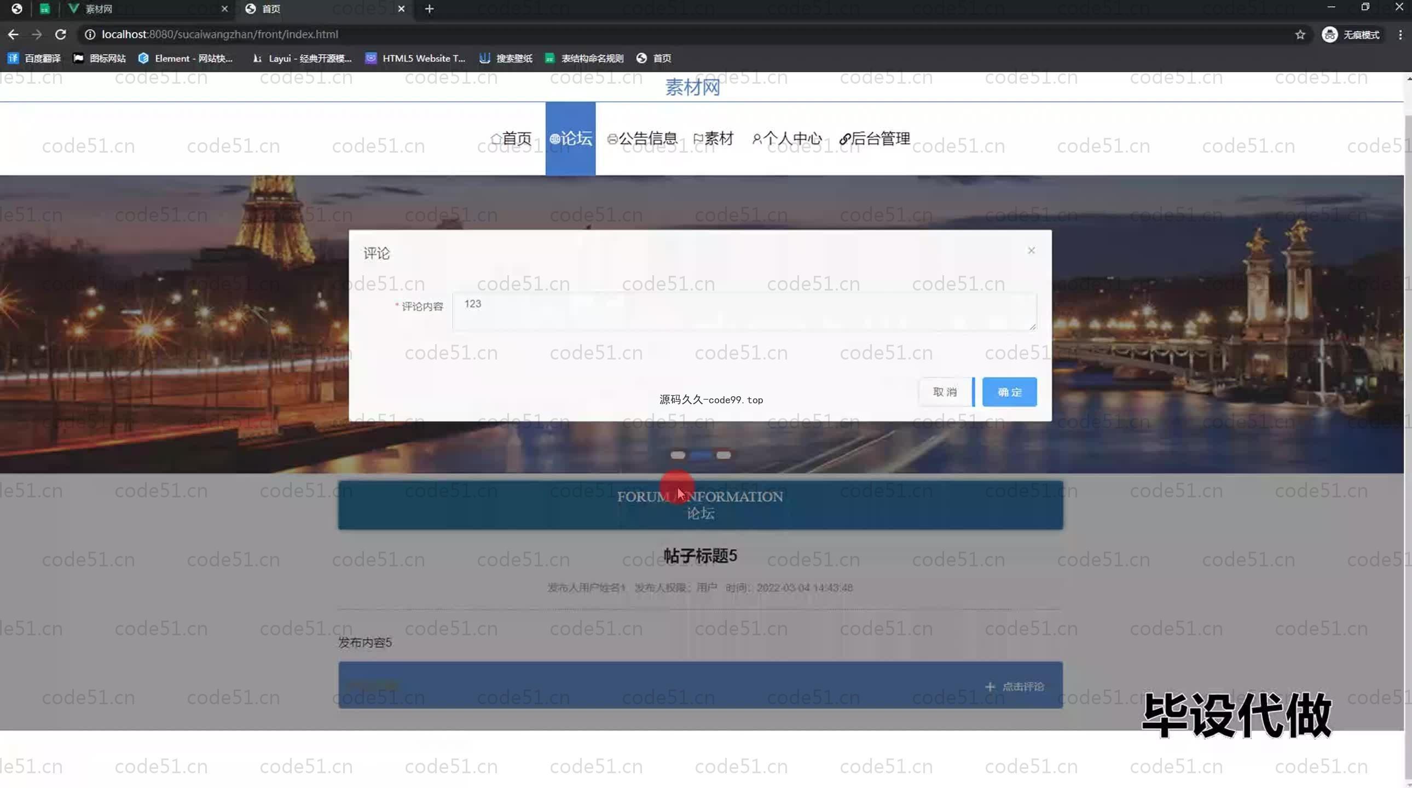
Task: Open the 百度翻译 bookmark
Action: [x=34, y=58]
